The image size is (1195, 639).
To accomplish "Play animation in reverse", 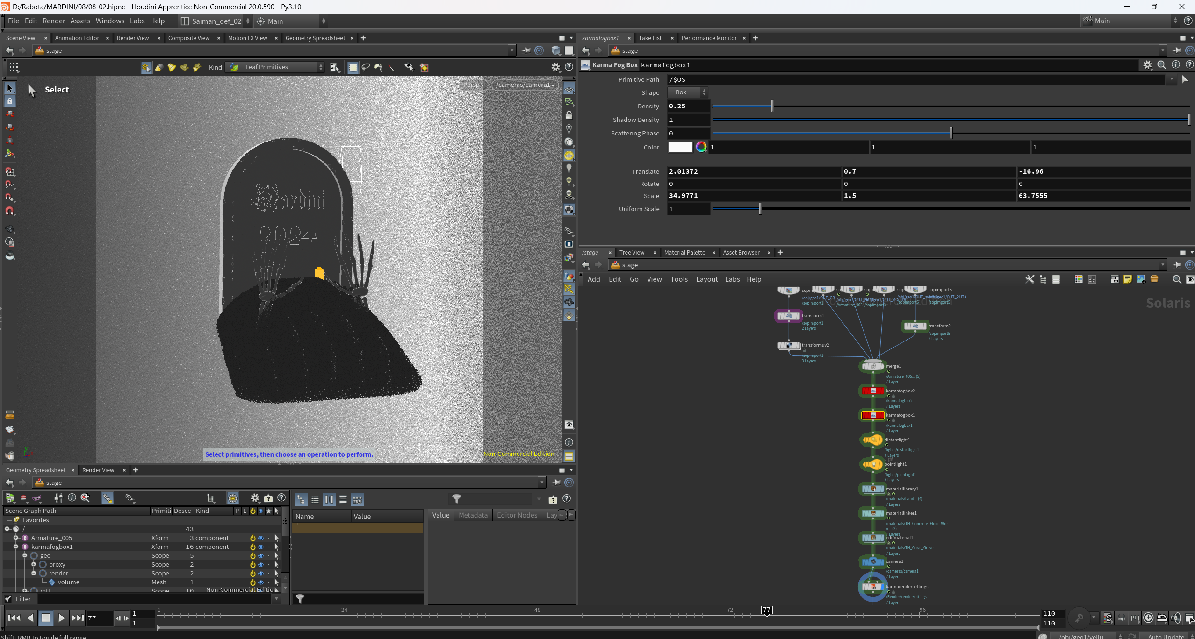I will point(30,618).
